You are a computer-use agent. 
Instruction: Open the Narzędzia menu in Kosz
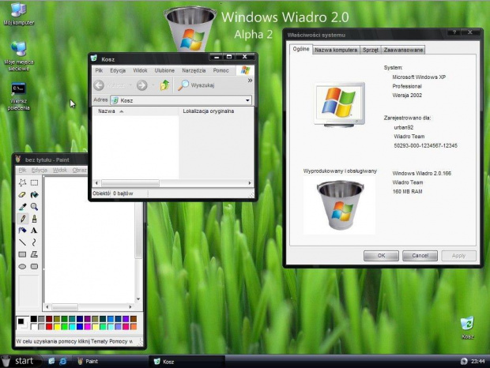(194, 70)
